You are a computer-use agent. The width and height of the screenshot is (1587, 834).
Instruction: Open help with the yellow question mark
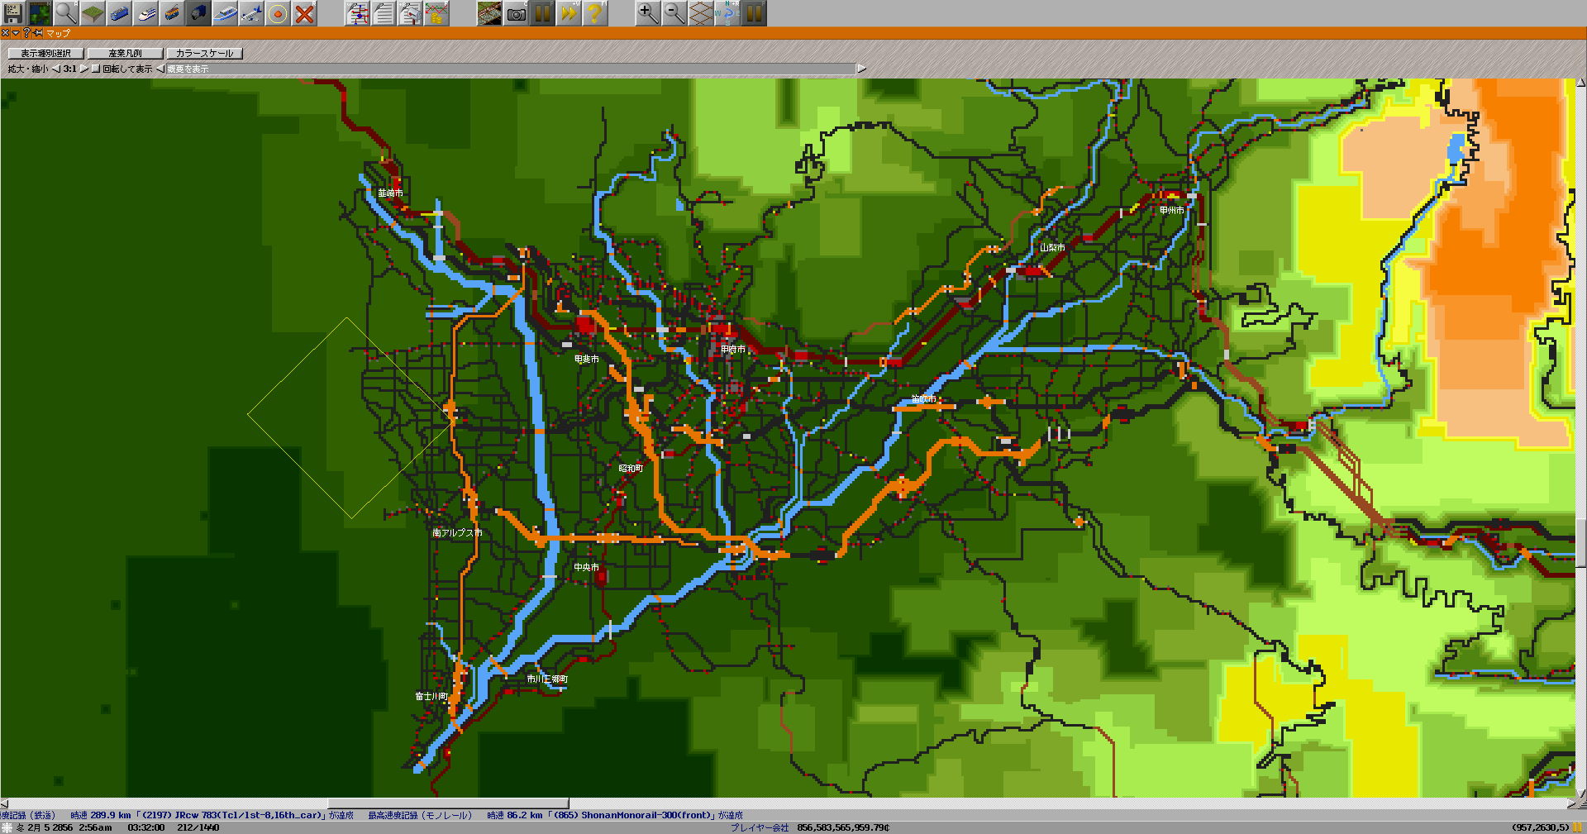coord(595,13)
